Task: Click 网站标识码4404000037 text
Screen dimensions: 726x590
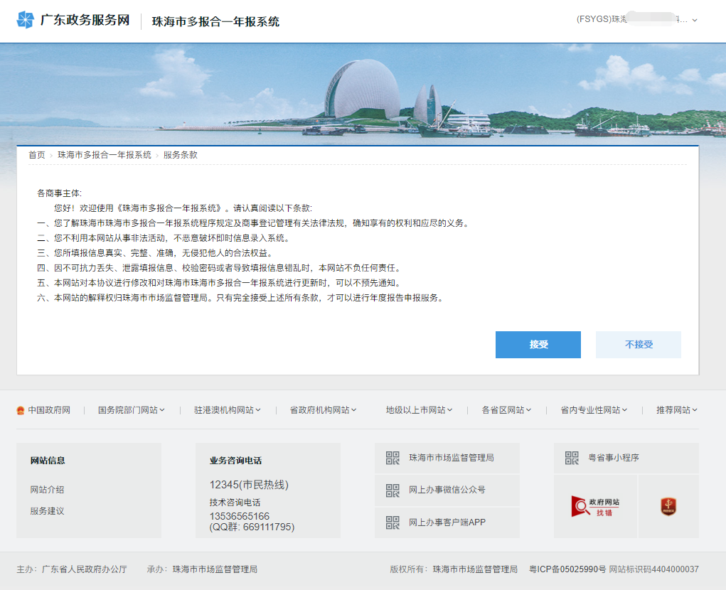Action: (x=653, y=569)
